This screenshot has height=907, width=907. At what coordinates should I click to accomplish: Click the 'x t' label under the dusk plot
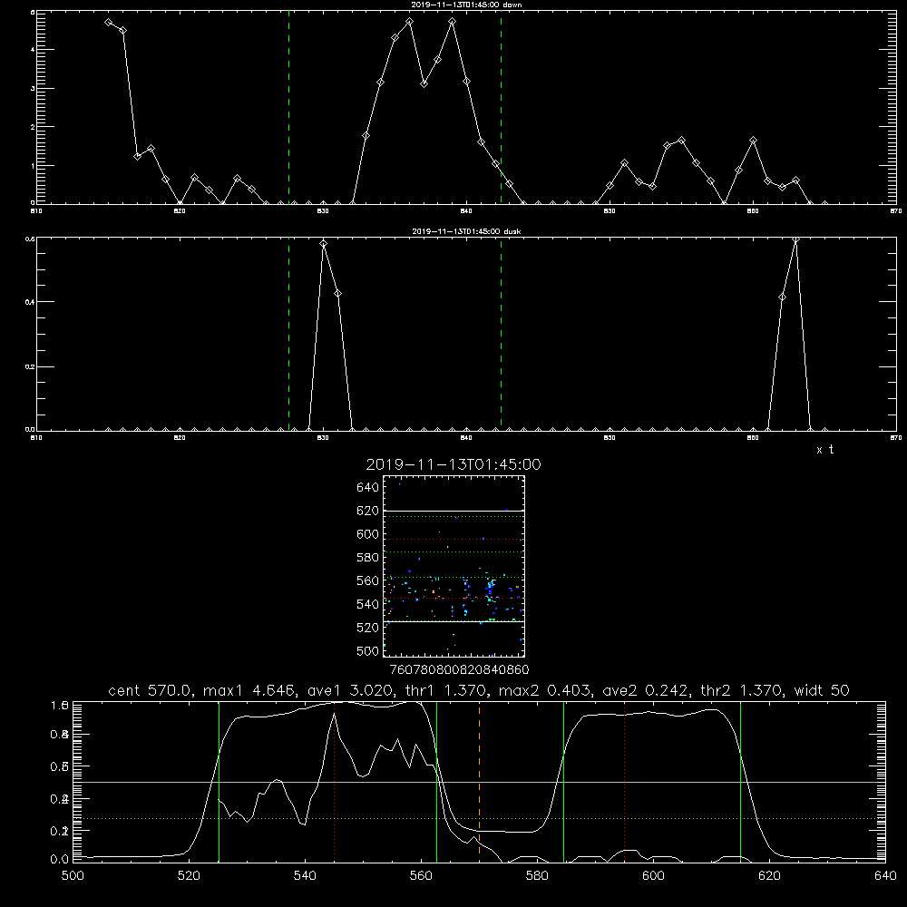click(x=825, y=450)
